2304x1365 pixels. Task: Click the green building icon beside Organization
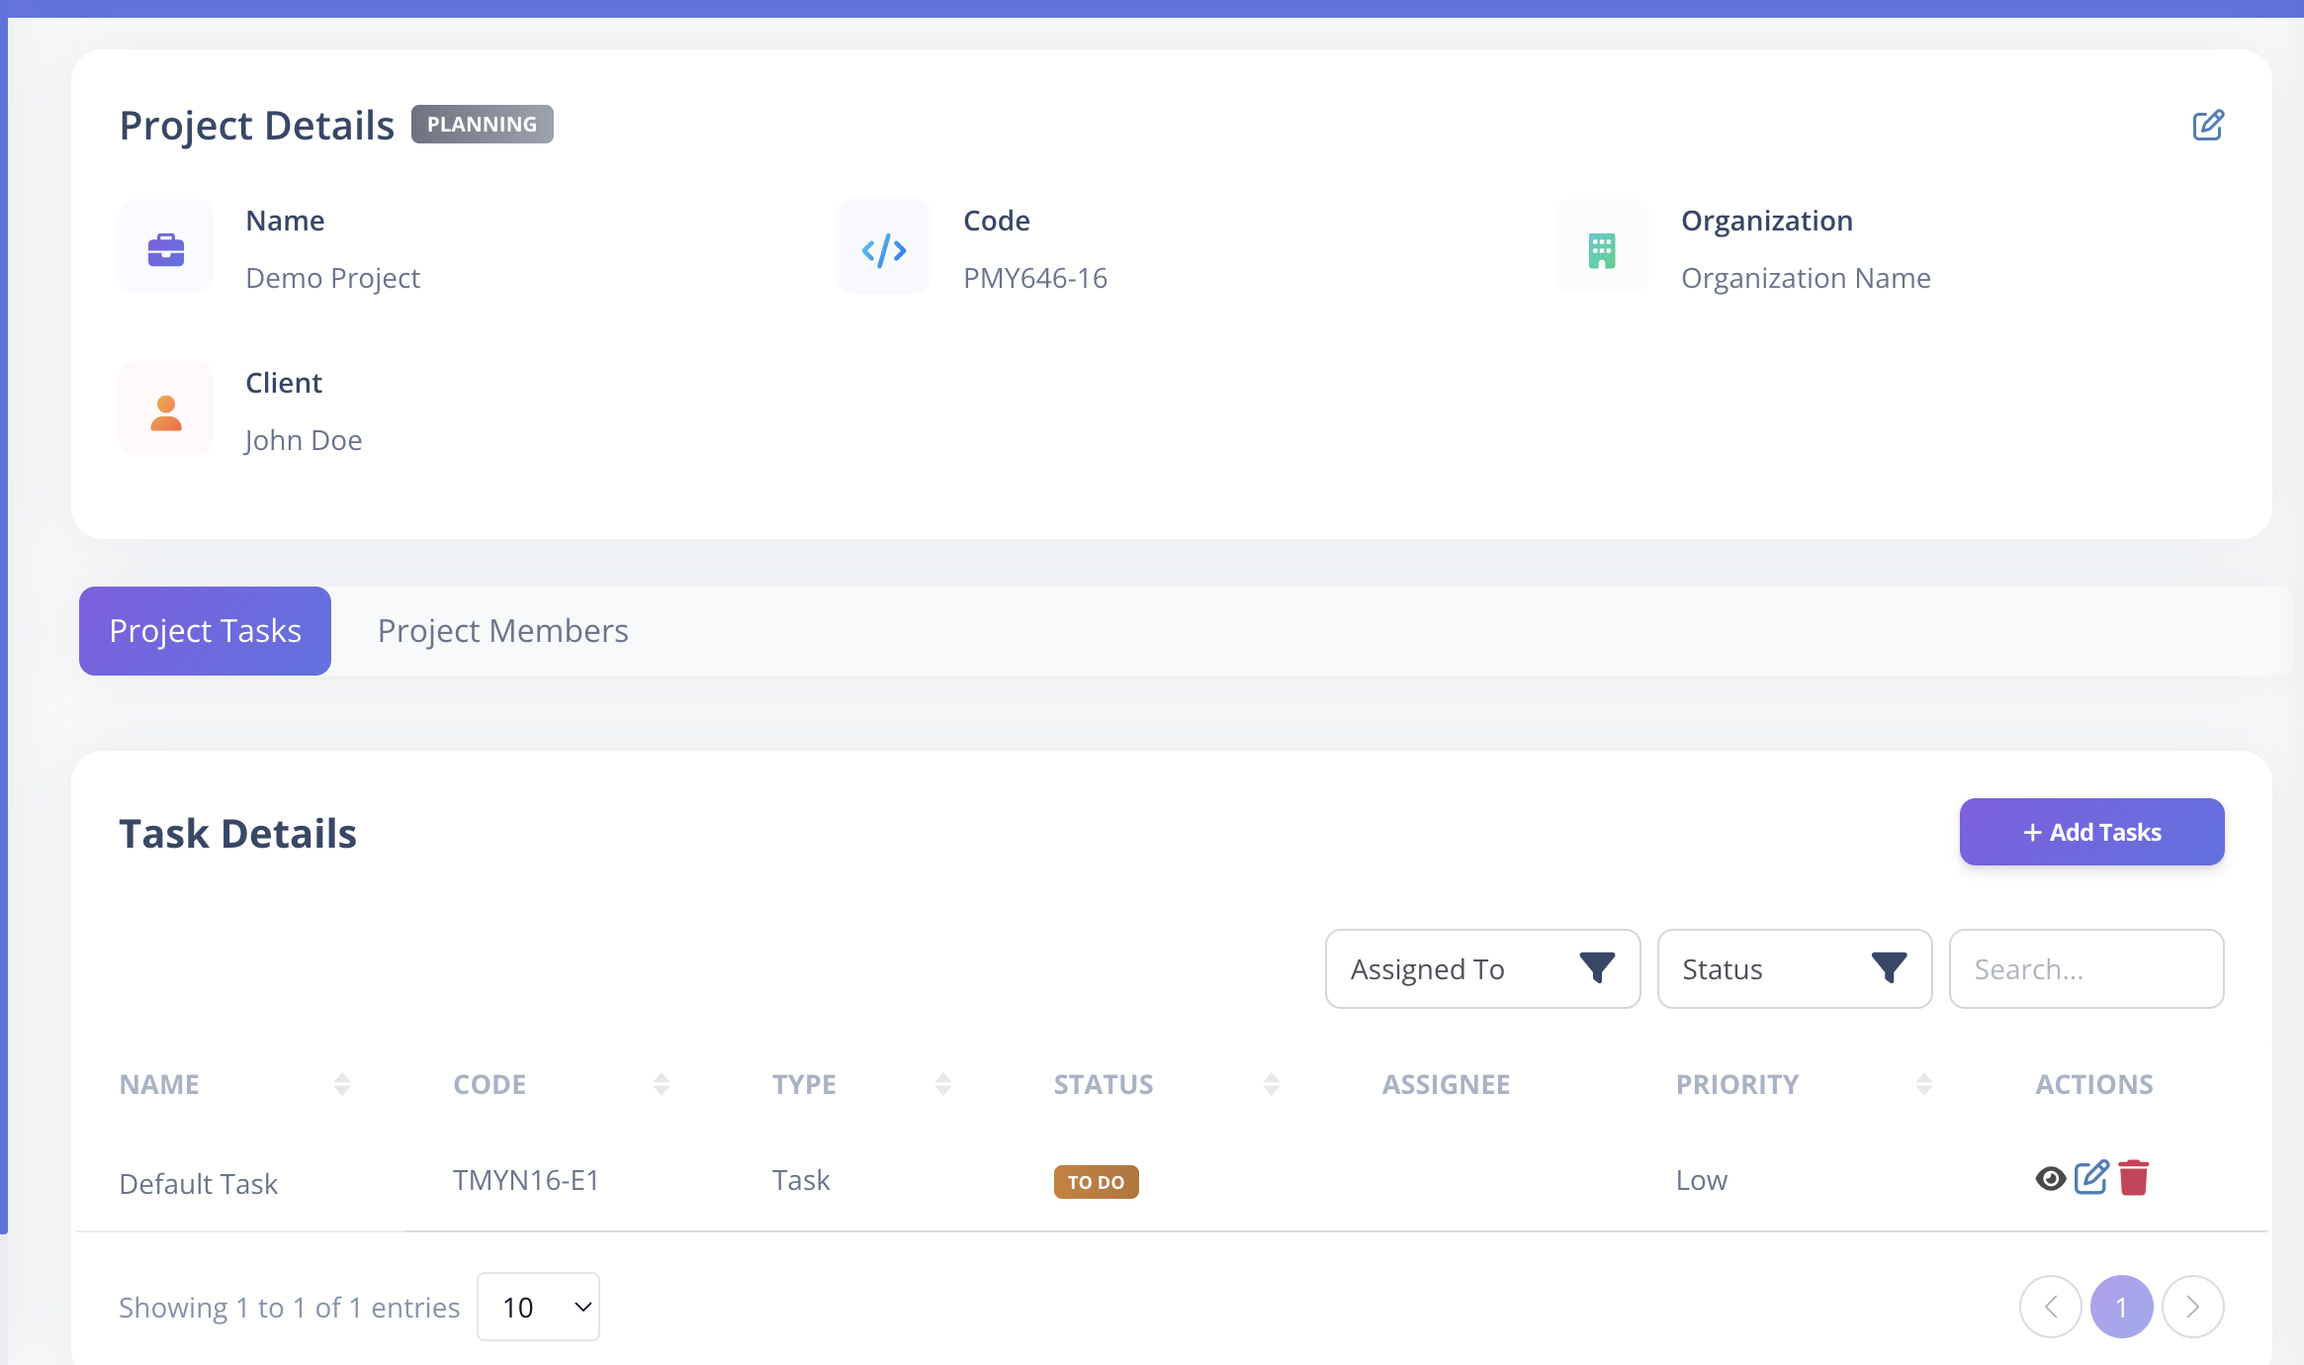pyautogui.click(x=1602, y=250)
